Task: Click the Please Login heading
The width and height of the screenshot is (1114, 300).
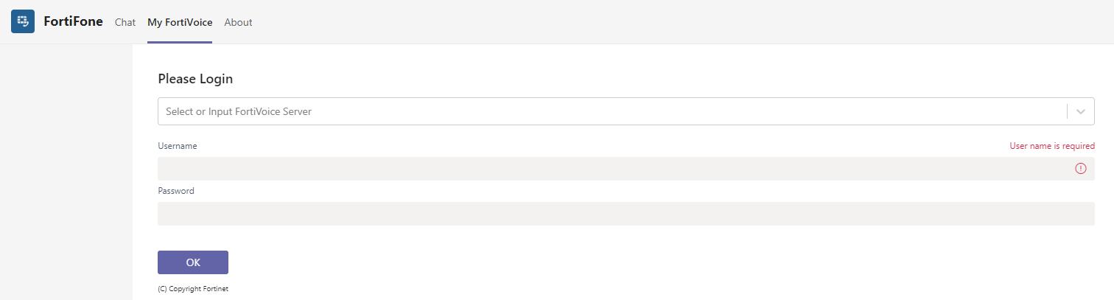Action: 195,79
